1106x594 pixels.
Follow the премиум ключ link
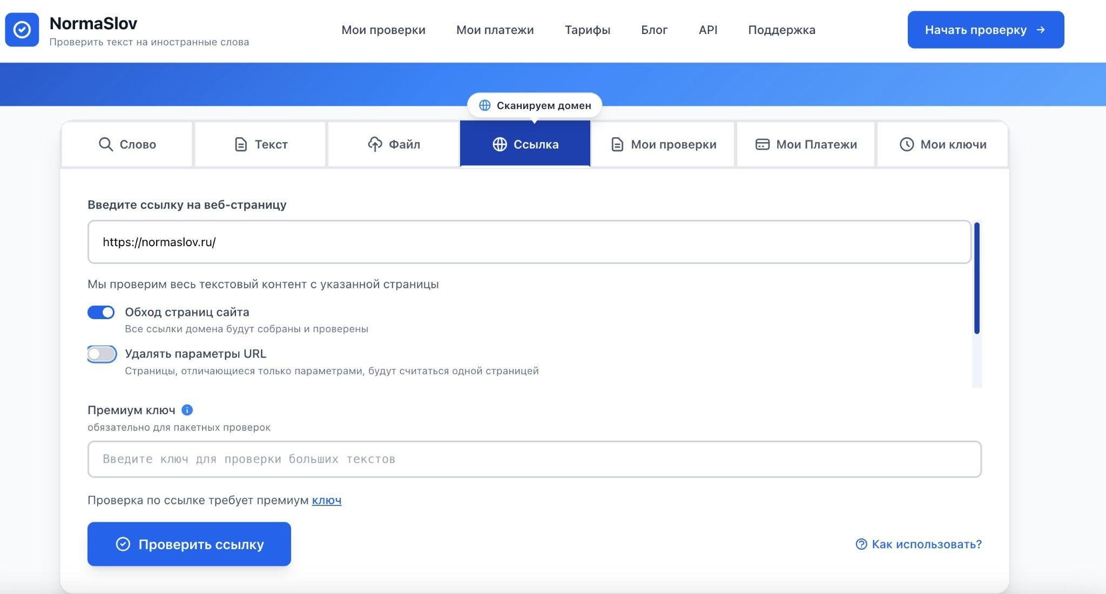click(327, 500)
